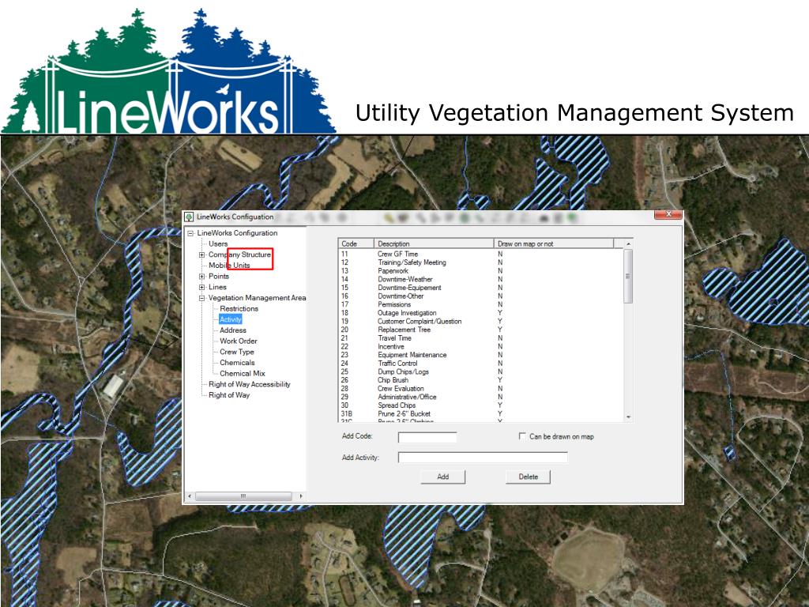This screenshot has height=607, width=809.
Task: Select the Equipment Maintenance row
Action: [x=480, y=355]
